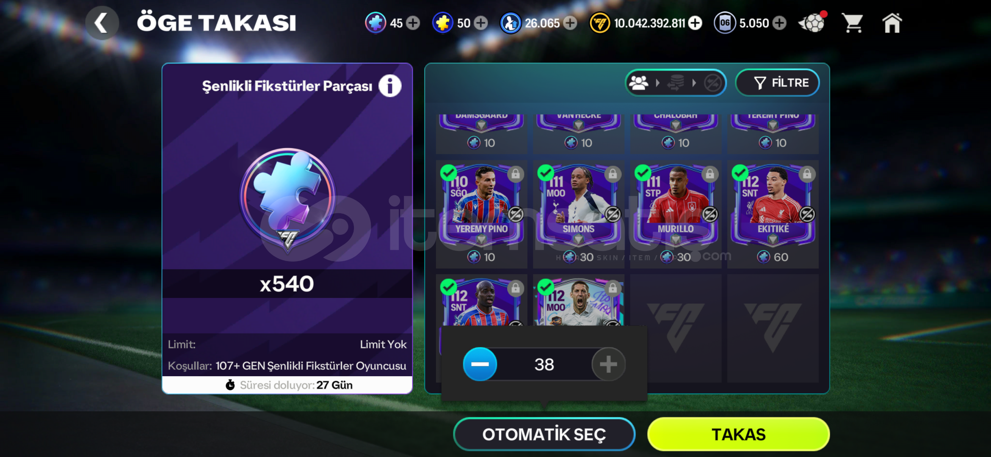Deselect the Ekitiké 112 card checkmark
The image size is (991, 457).
point(740,173)
